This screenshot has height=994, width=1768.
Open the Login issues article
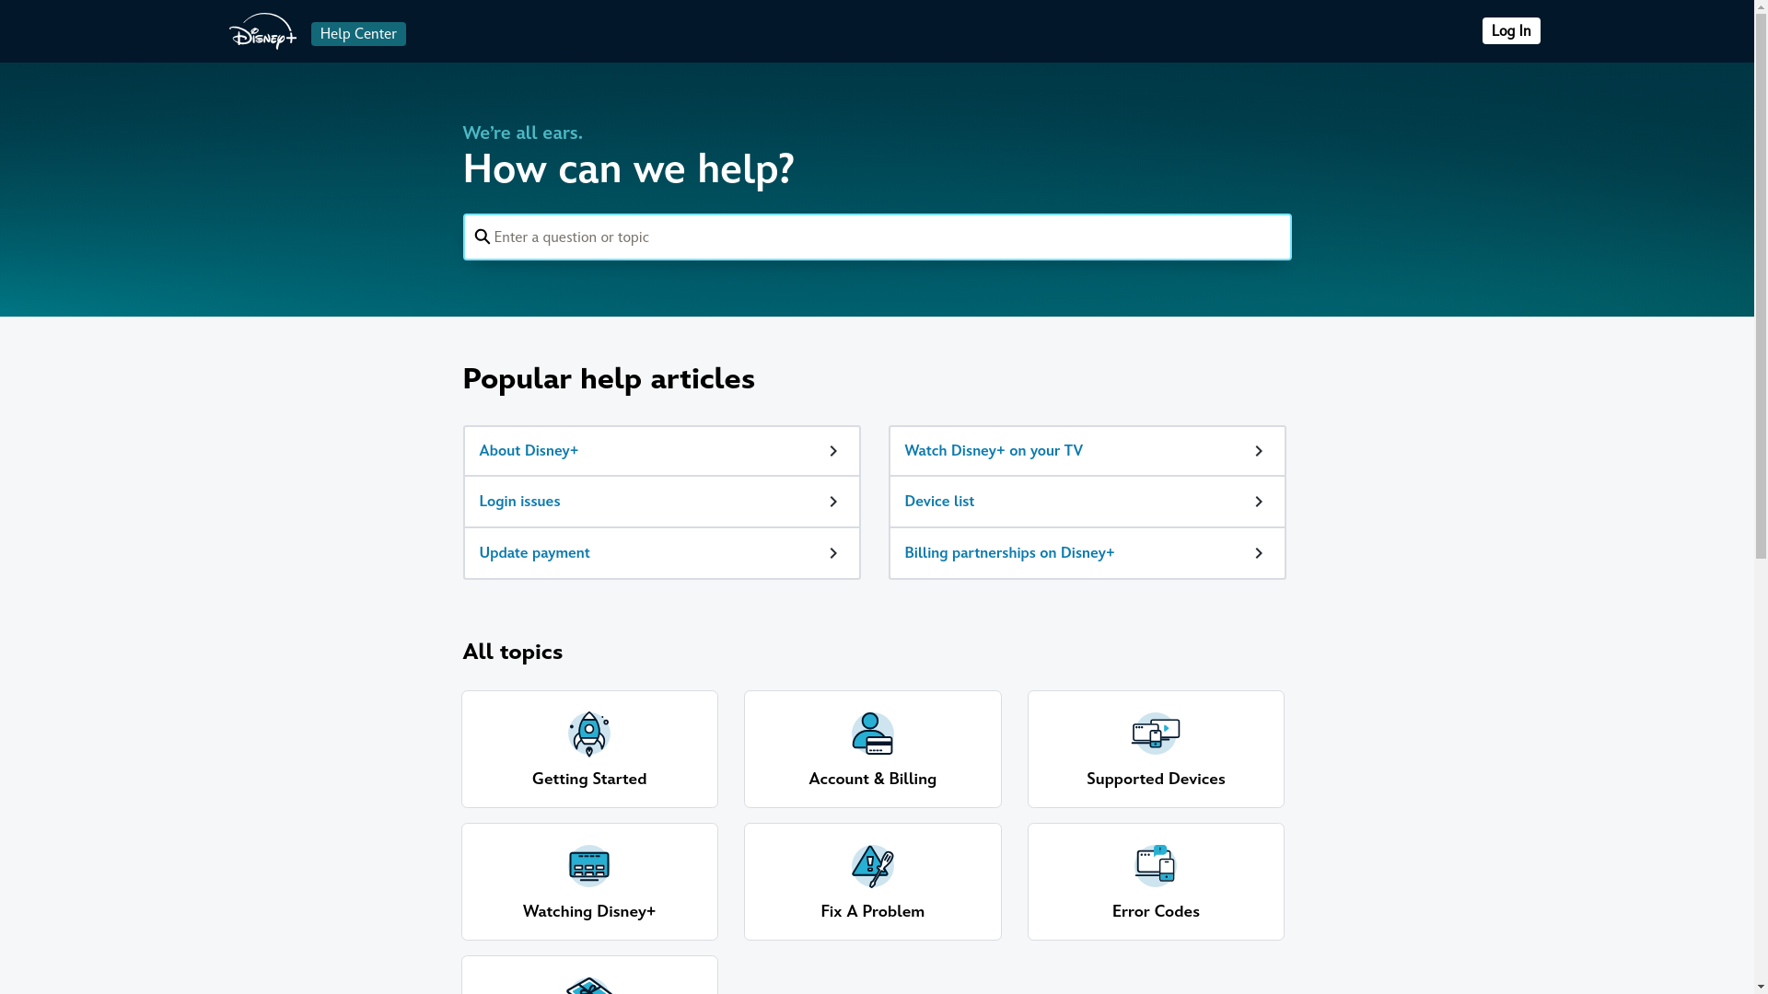tap(662, 502)
